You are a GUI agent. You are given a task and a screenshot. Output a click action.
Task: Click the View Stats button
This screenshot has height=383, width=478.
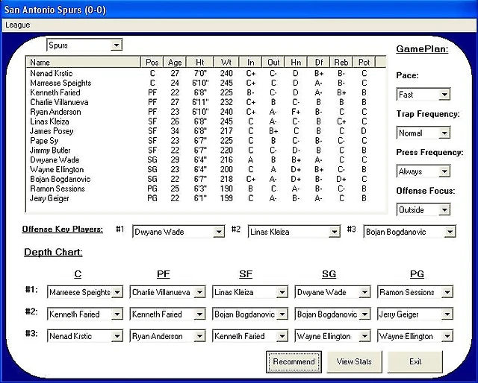click(354, 361)
